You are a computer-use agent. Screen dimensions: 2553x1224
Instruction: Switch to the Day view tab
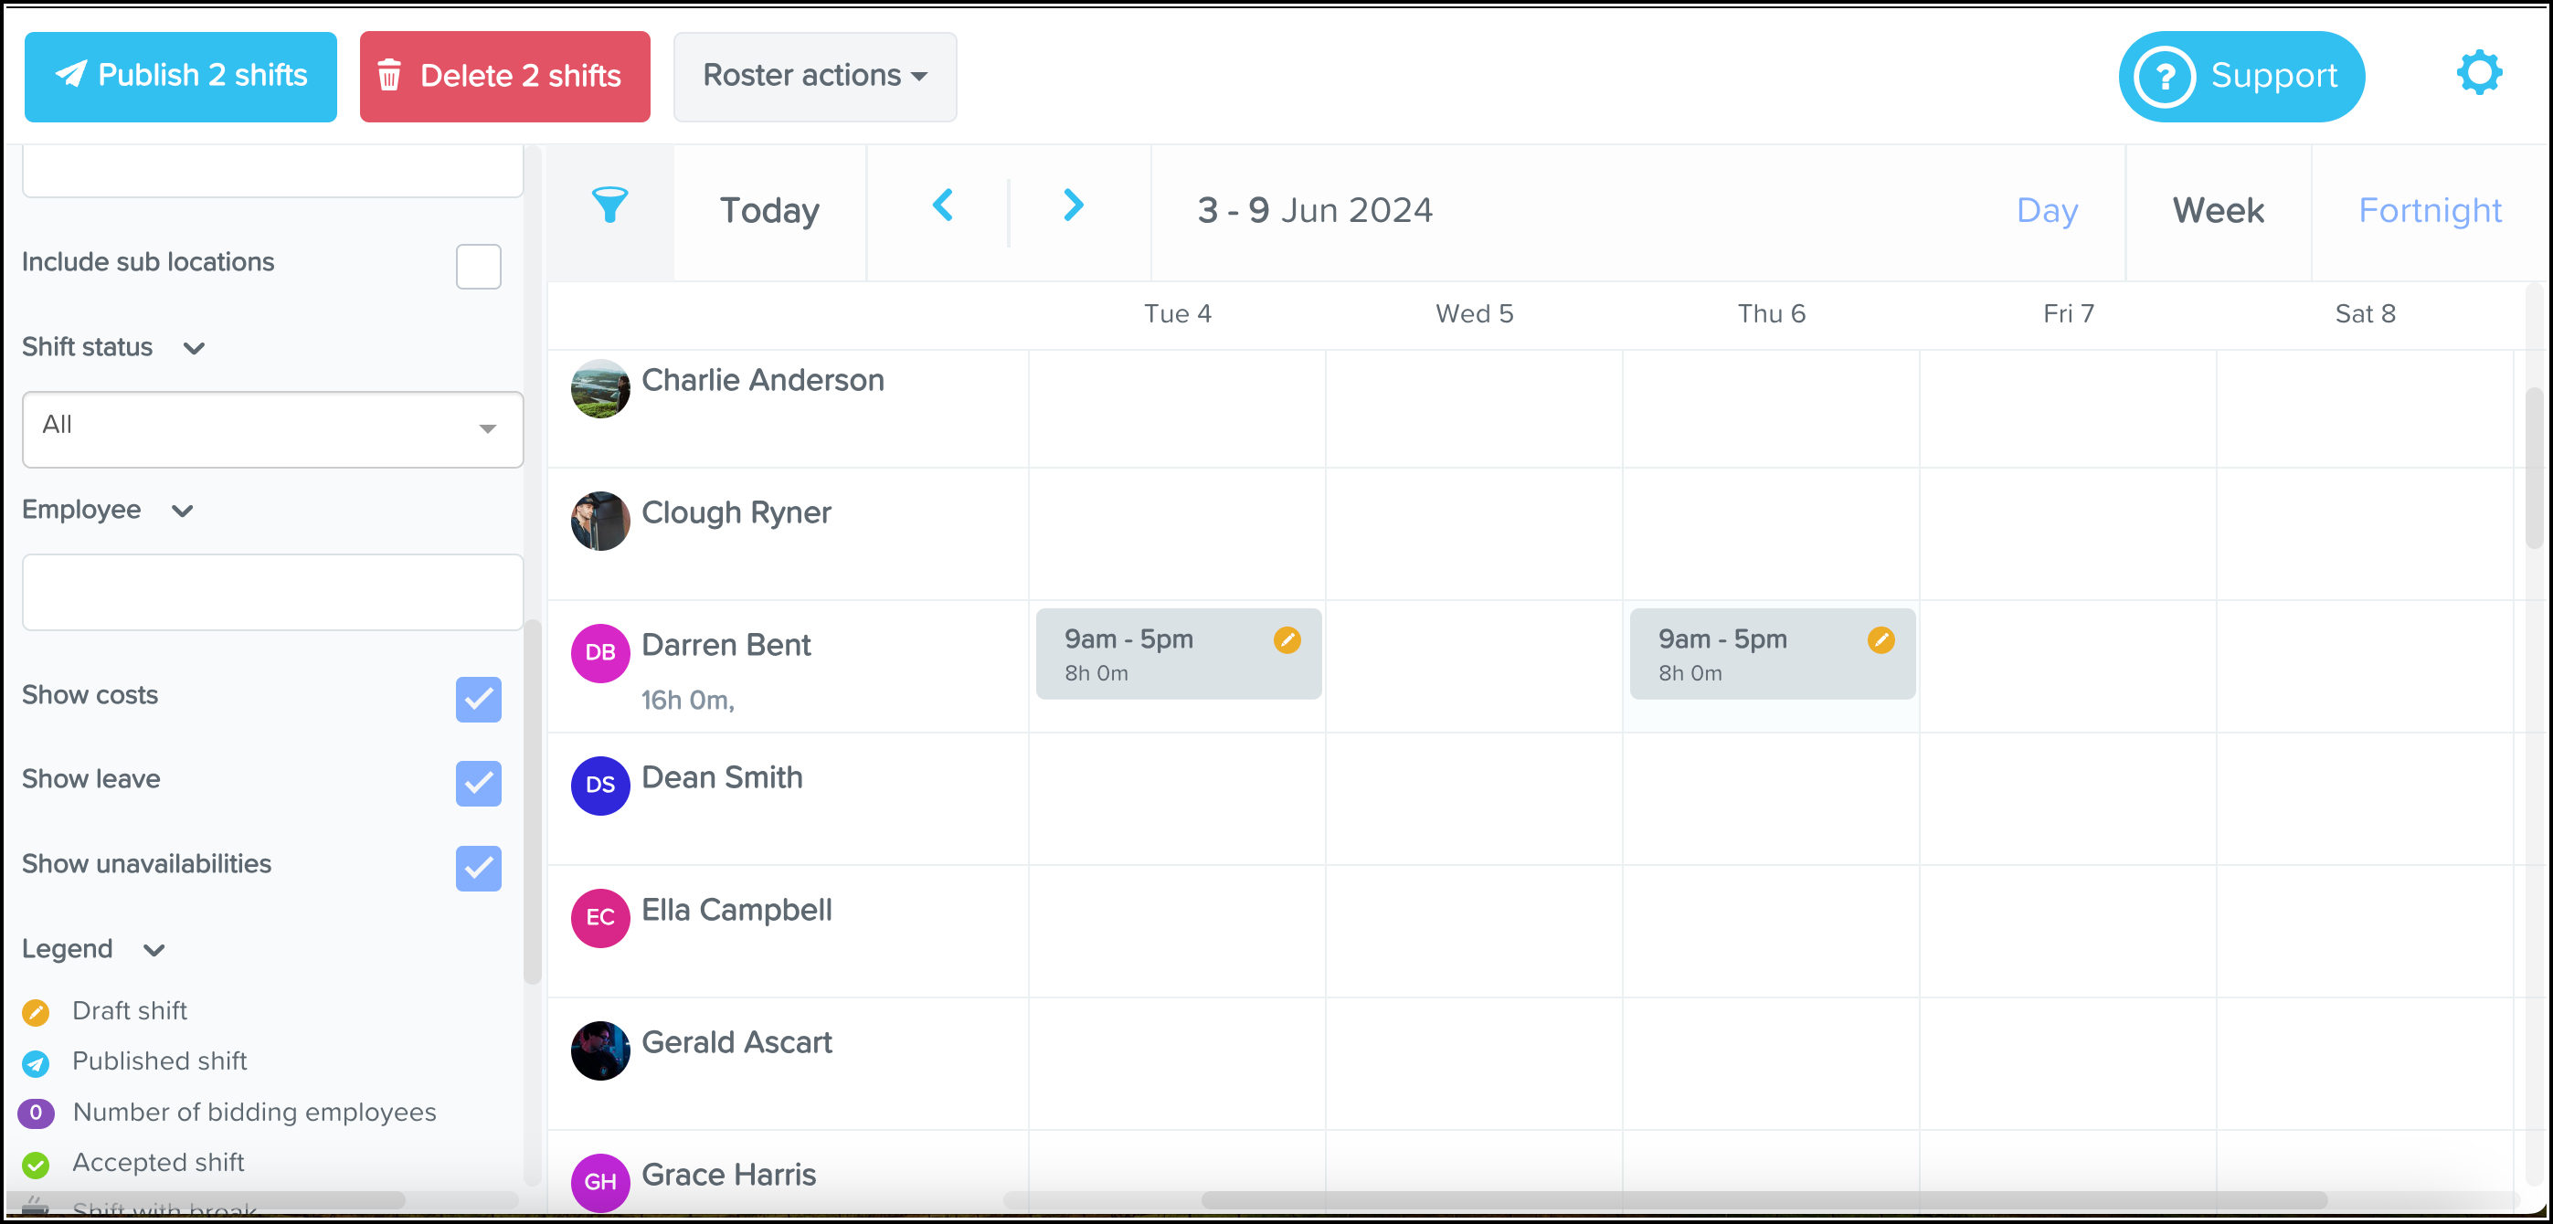point(2047,211)
